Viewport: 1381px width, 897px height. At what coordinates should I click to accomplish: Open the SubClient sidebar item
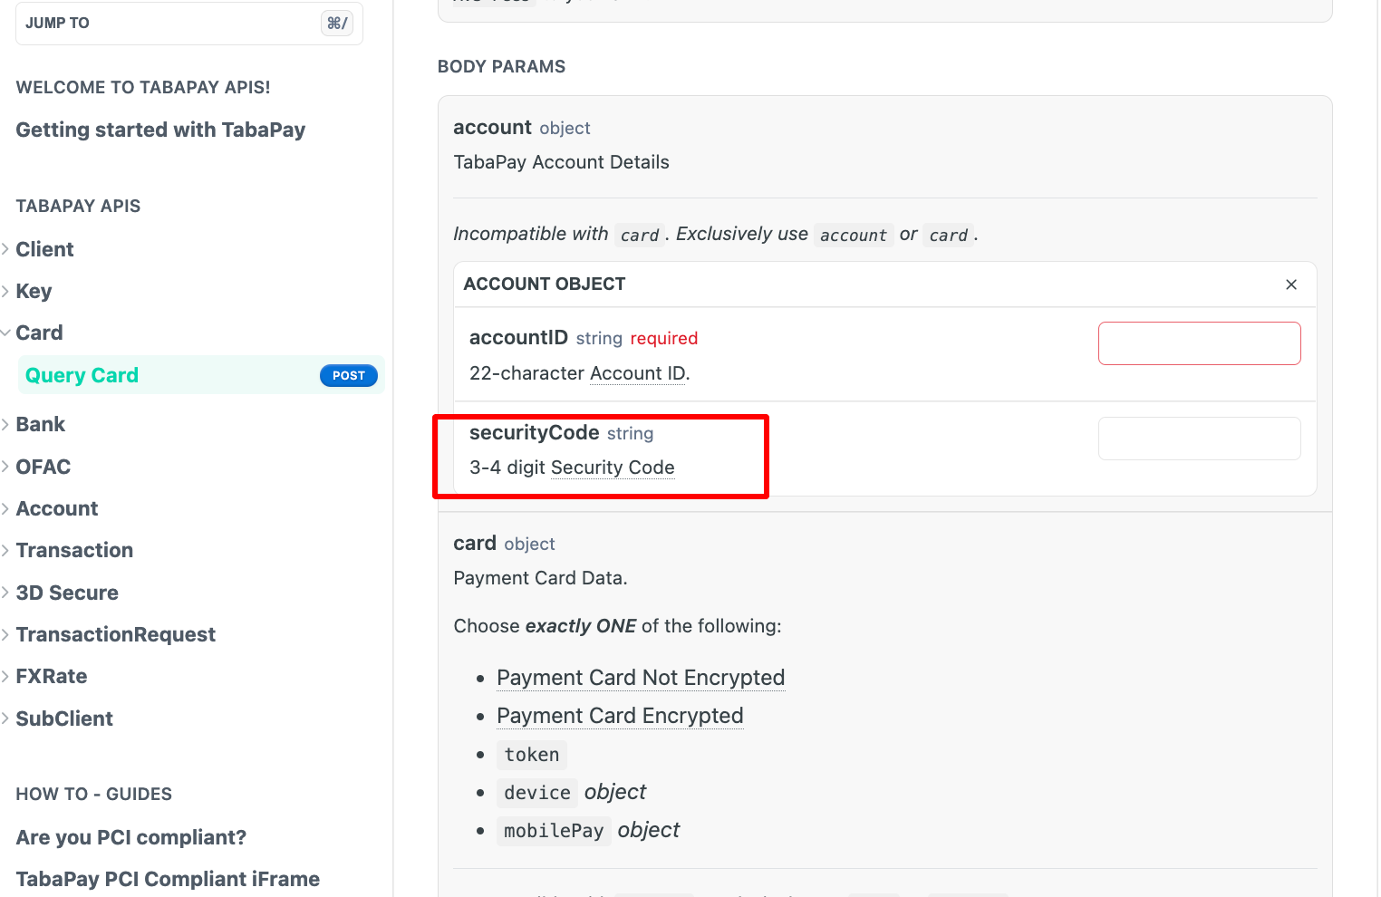click(64, 719)
